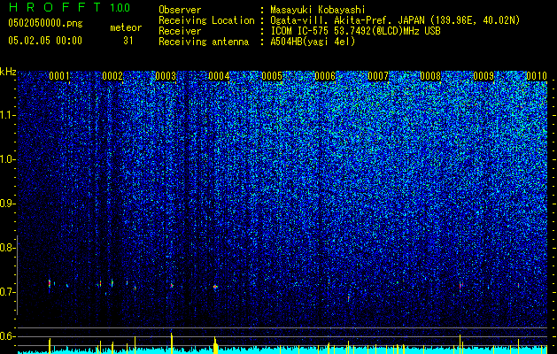Click the Ogata-vill. Akita-Pref. JAPAN location text

point(395,20)
